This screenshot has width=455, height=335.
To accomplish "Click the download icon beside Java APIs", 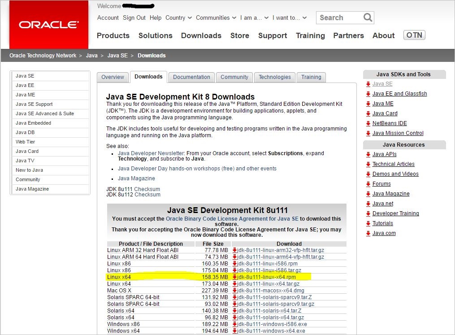I will [x=369, y=154].
